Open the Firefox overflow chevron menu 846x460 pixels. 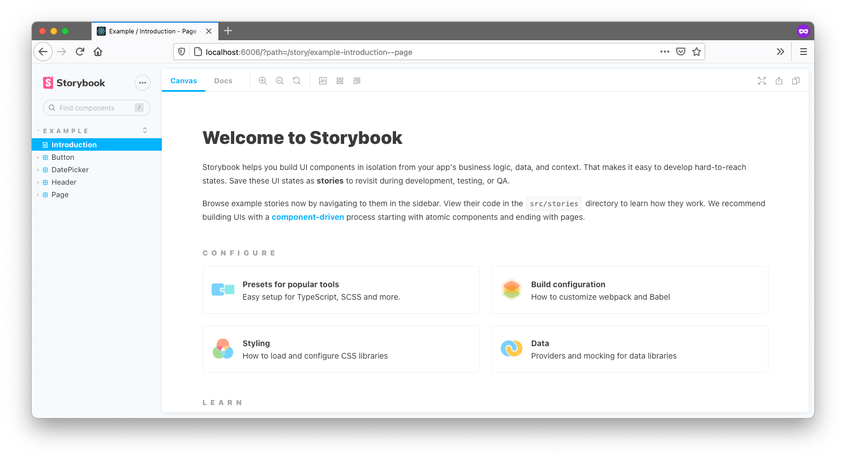point(780,52)
